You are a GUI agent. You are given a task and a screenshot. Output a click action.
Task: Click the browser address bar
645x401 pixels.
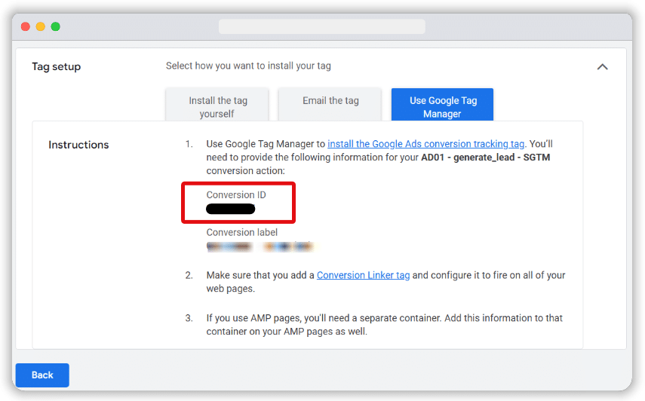pyautogui.click(x=322, y=26)
